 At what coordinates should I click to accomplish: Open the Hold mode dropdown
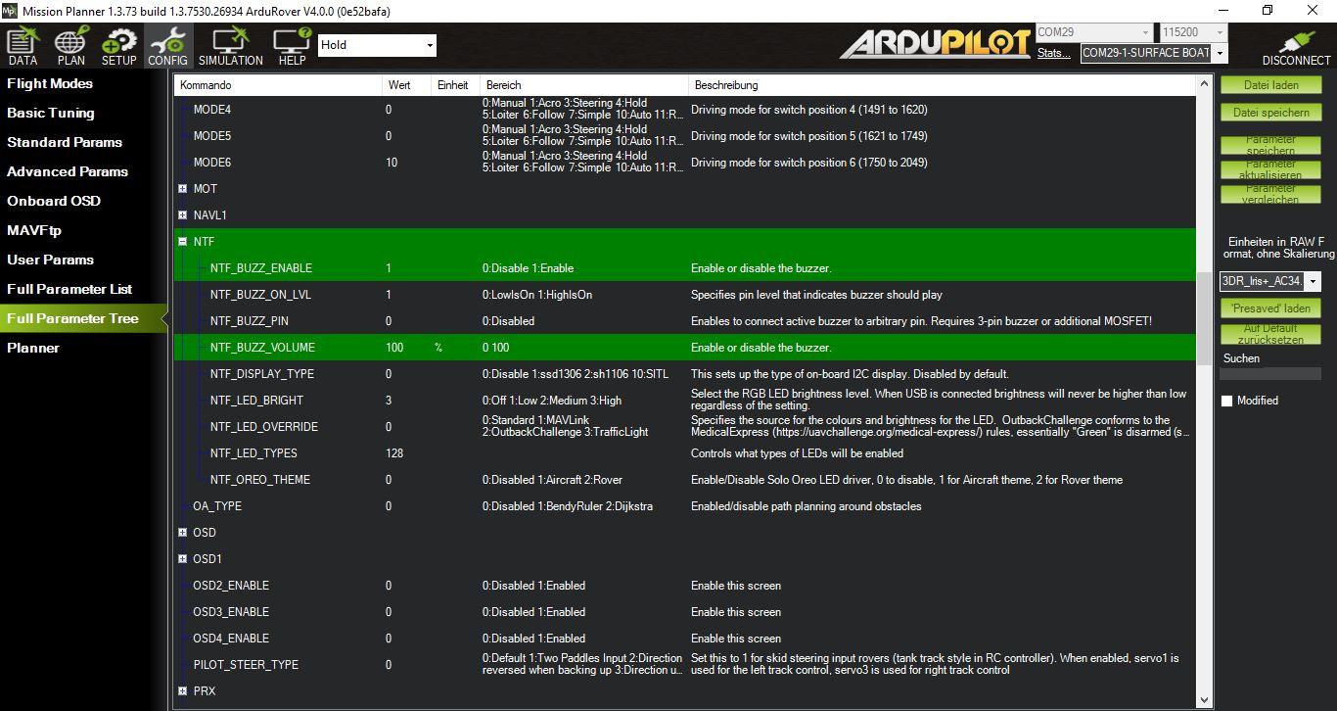pyautogui.click(x=430, y=45)
